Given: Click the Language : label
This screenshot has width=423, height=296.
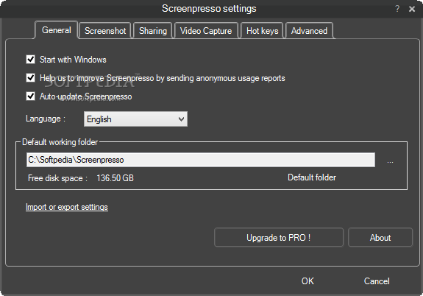Looking at the screenshot, I should [x=46, y=119].
